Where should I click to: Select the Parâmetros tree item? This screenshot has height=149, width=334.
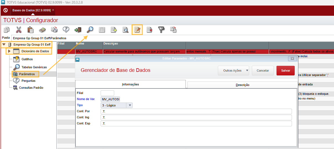point(27,74)
